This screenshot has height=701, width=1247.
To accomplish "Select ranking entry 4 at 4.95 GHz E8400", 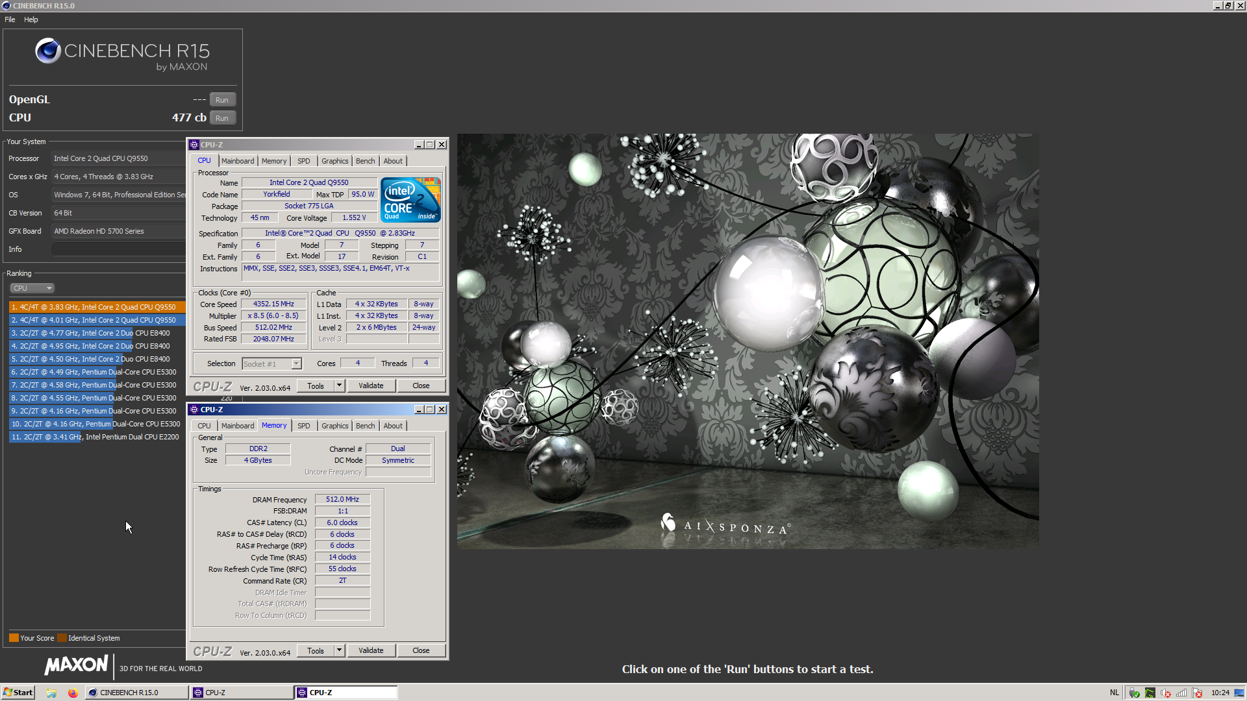I will pos(97,346).
